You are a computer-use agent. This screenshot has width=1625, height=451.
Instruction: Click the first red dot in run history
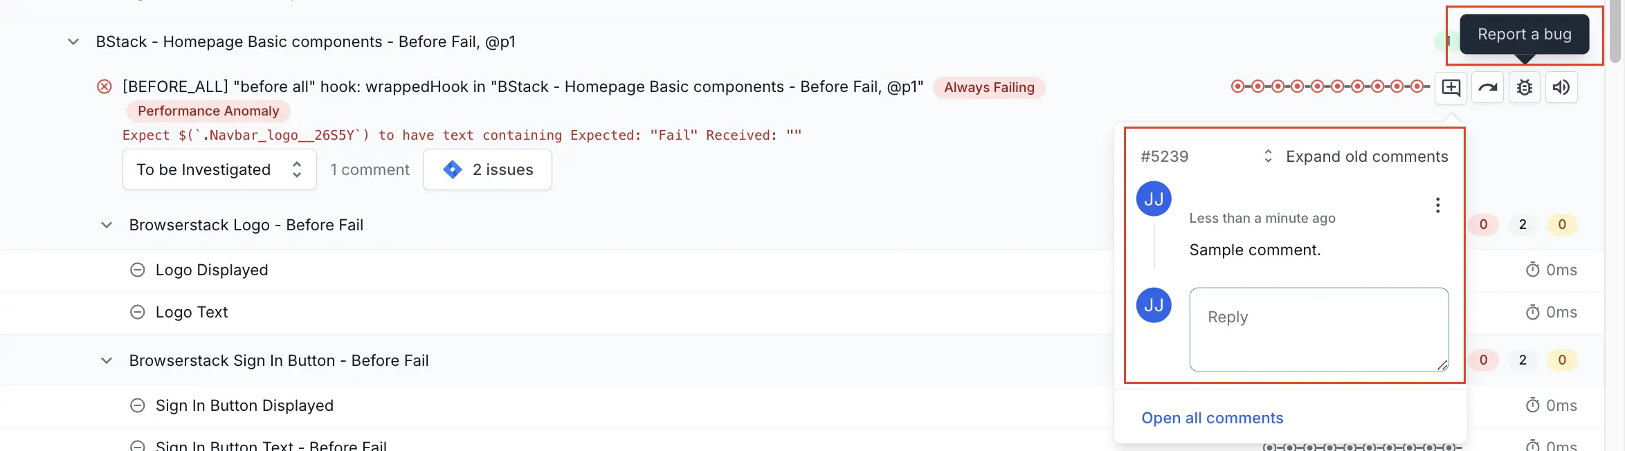pos(1238,86)
